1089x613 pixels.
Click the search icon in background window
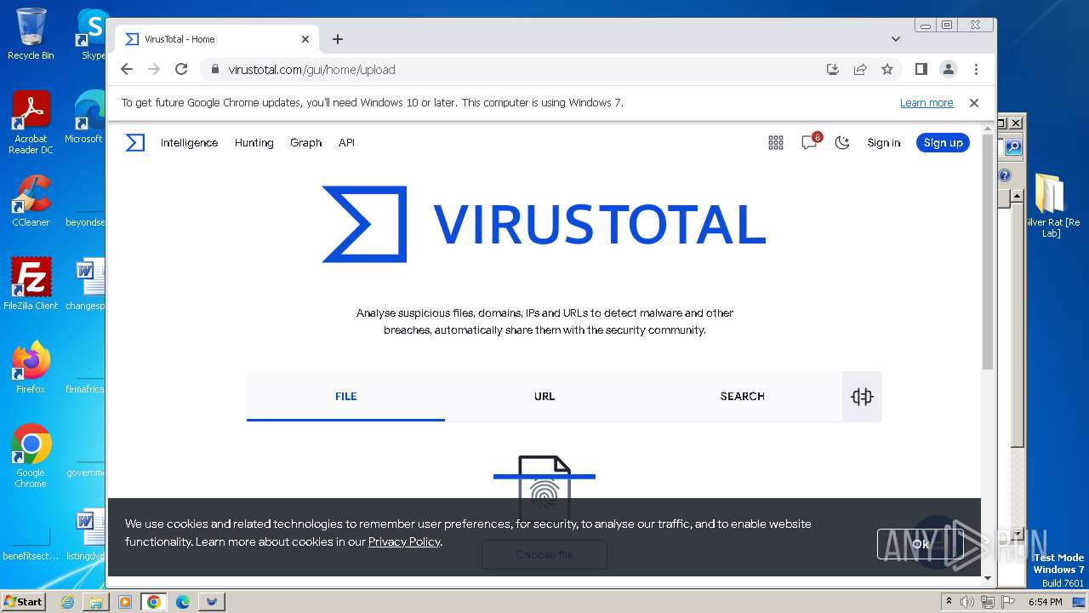point(1013,147)
